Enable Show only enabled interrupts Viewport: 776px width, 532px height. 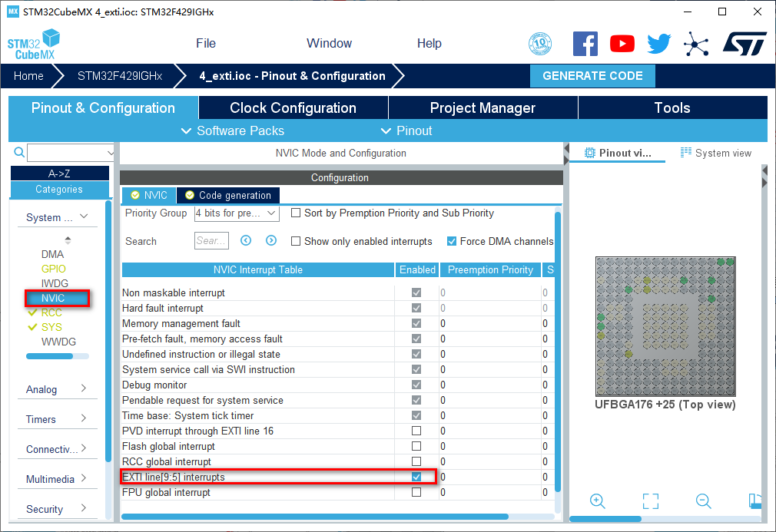(296, 241)
